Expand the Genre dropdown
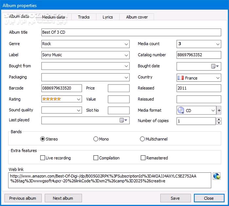The height and width of the screenshot is (206, 229). click(x=126, y=44)
